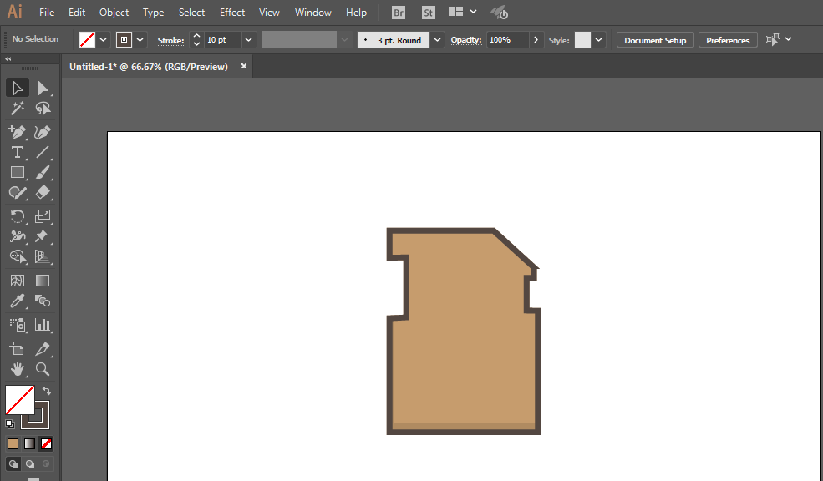Expand the fill color dropdown arrow
The height and width of the screenshot is (481, 823).
pyautogui.click(x=104, y=40)
